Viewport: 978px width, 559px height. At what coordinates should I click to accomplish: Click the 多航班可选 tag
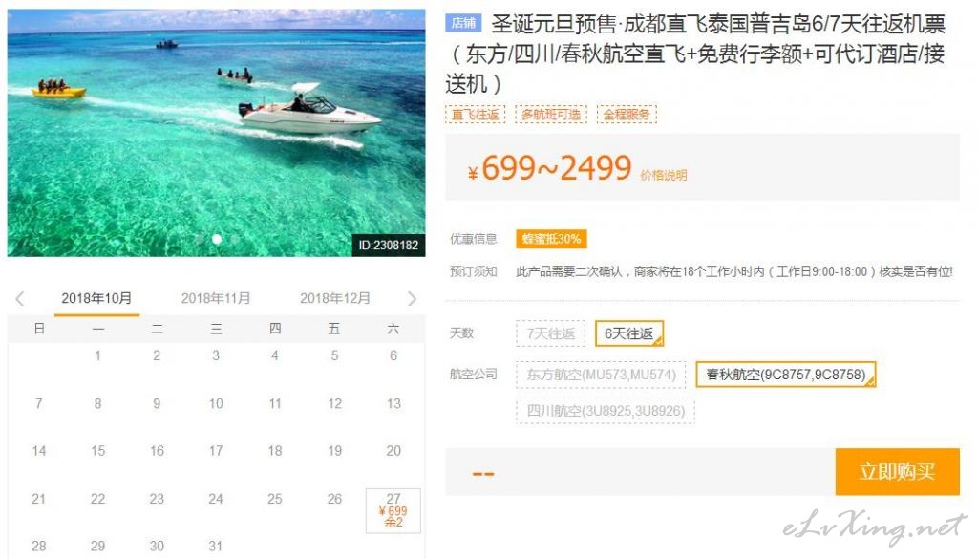click(x=551, y=114)
